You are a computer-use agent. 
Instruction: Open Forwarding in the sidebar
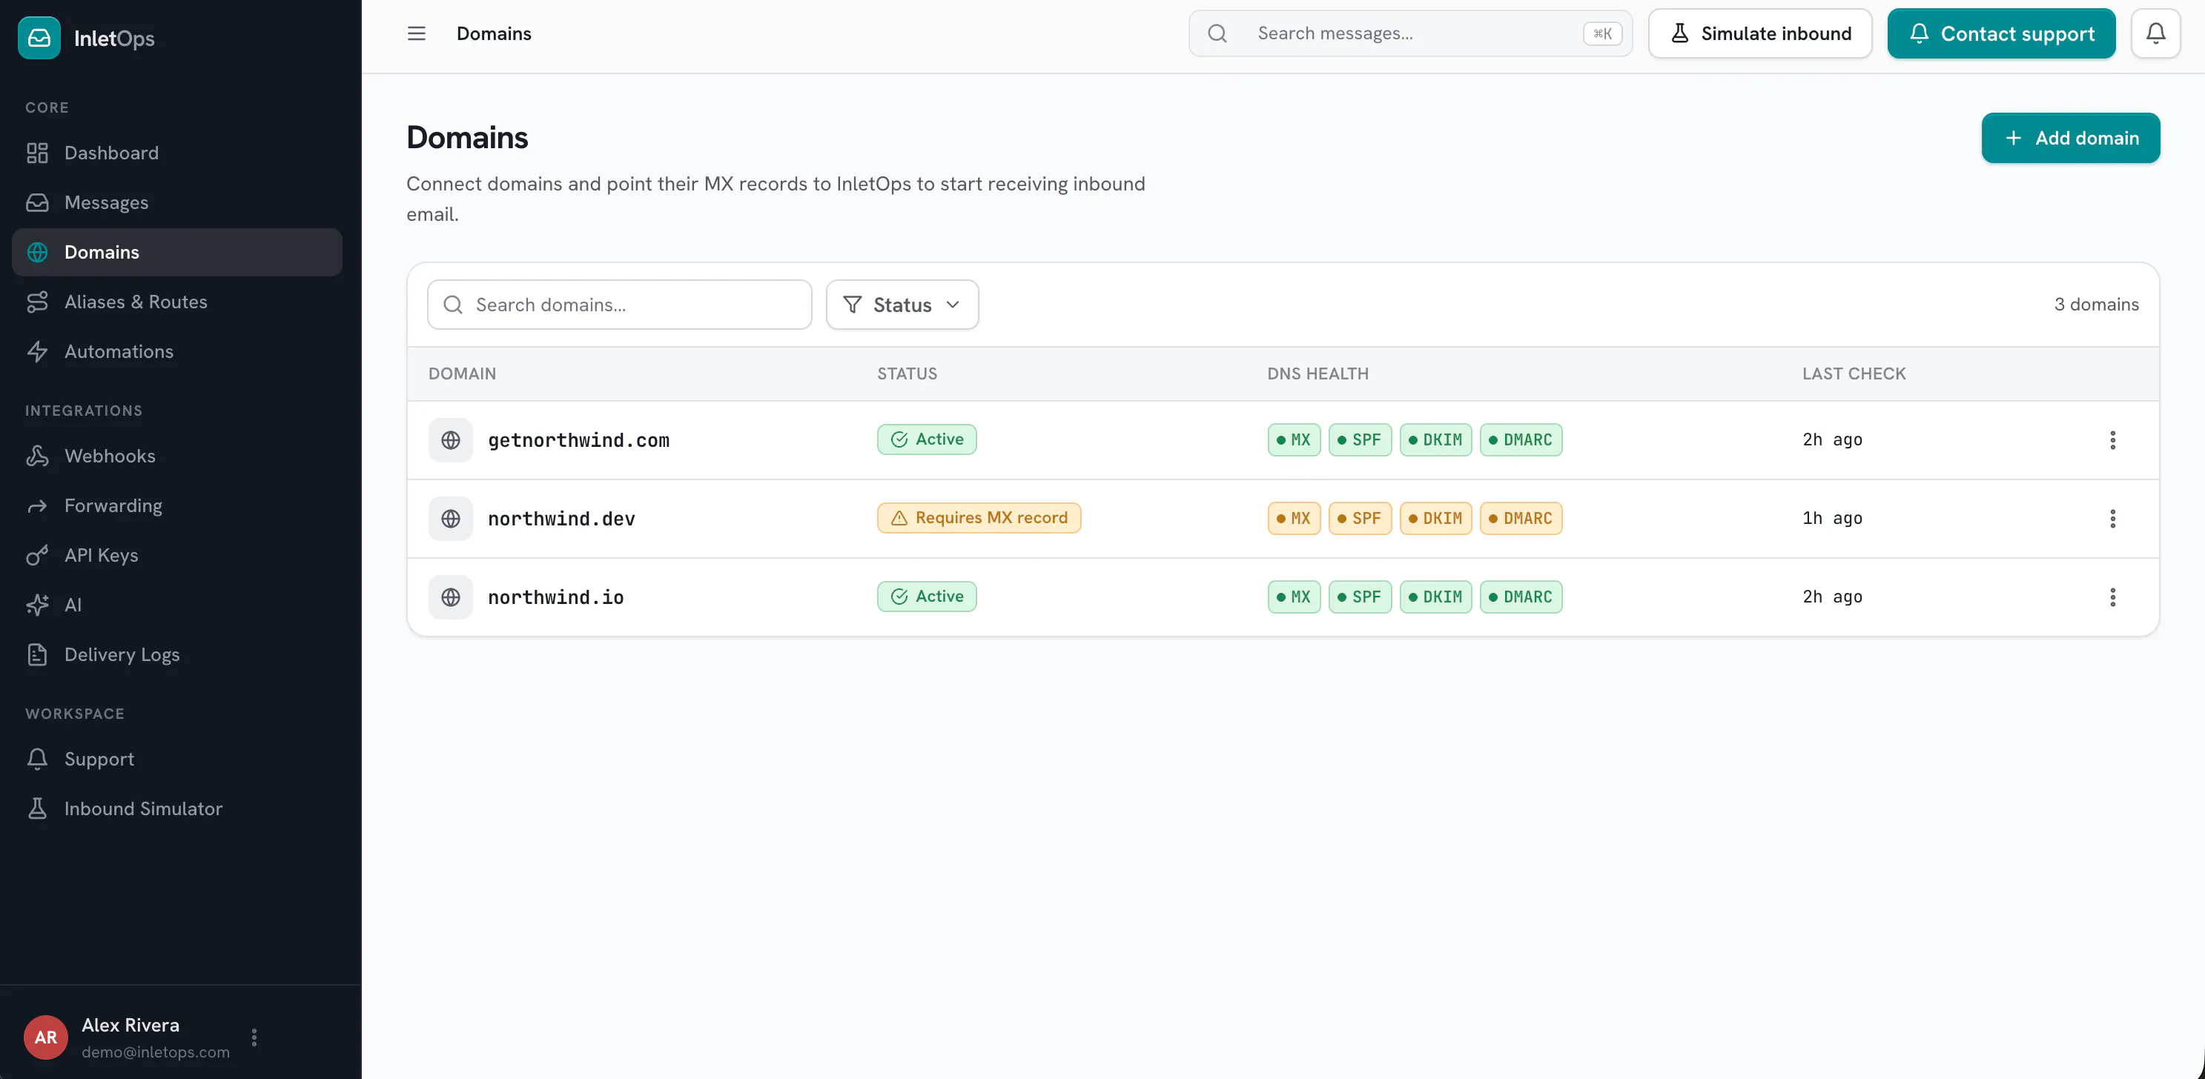177,505
